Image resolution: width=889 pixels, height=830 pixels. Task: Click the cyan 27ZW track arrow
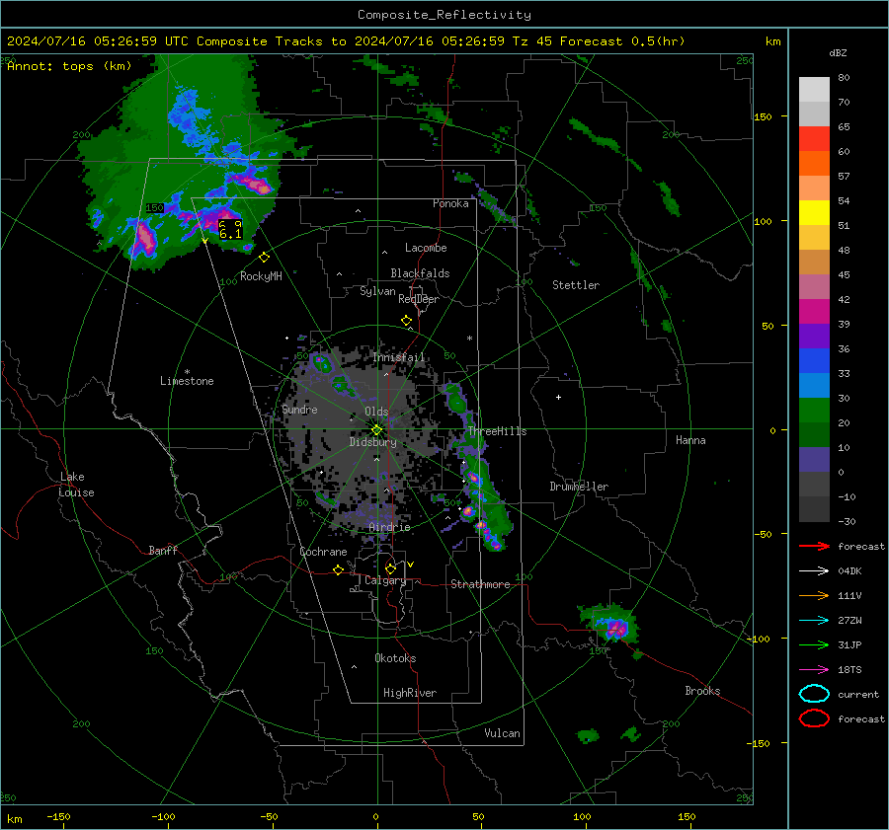pos(814,621)
